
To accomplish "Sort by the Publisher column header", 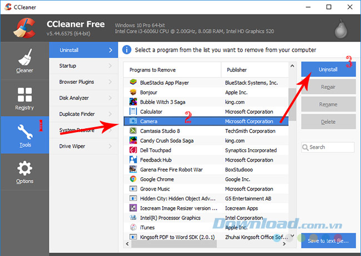I will coord(255,70).
